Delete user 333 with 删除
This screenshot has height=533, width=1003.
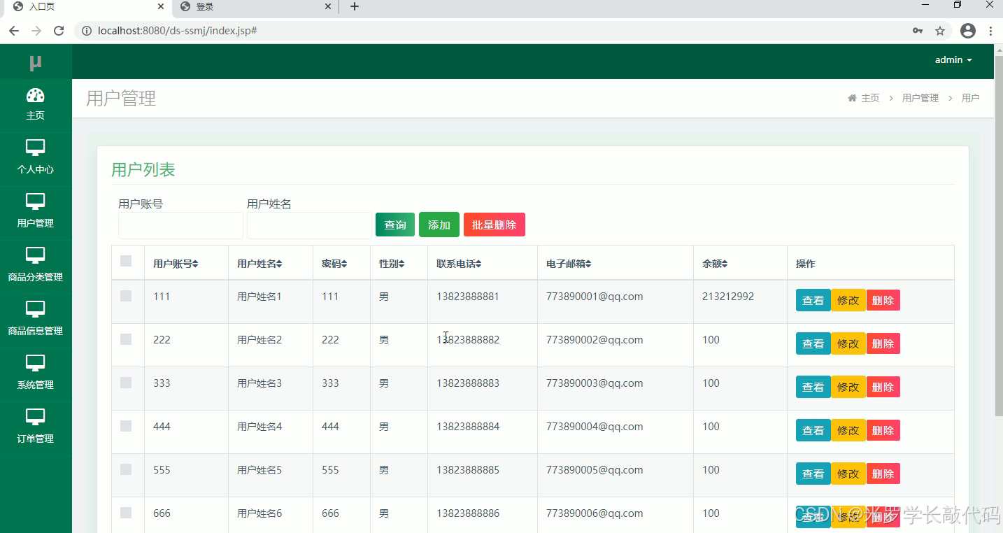tap(883, 387)
